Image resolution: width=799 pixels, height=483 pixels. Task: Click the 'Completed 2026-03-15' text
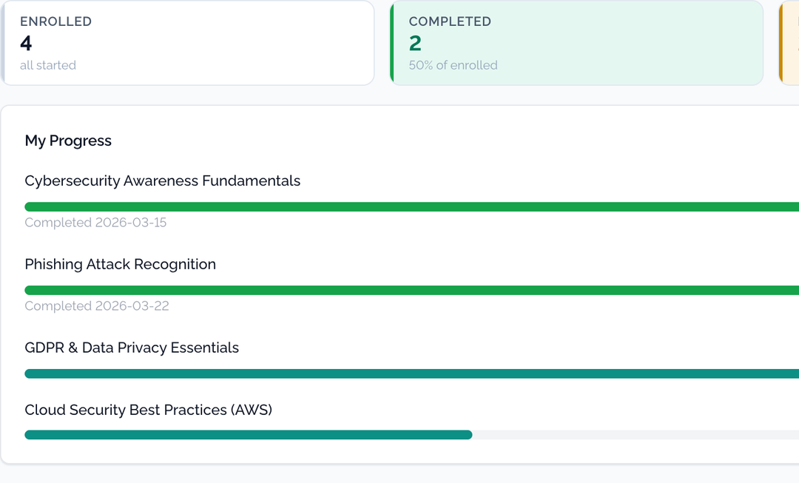95,223
